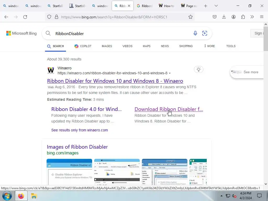Viewport: 268px width, 201px height.
Task: Select the Search results tab
Action: click(55, 46)
